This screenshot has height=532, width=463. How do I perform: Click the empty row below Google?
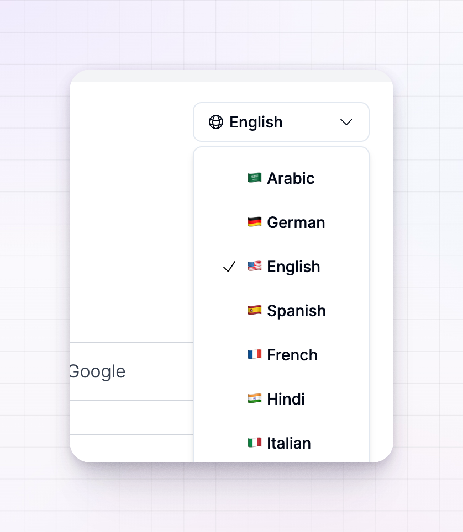tap(131, 417)
